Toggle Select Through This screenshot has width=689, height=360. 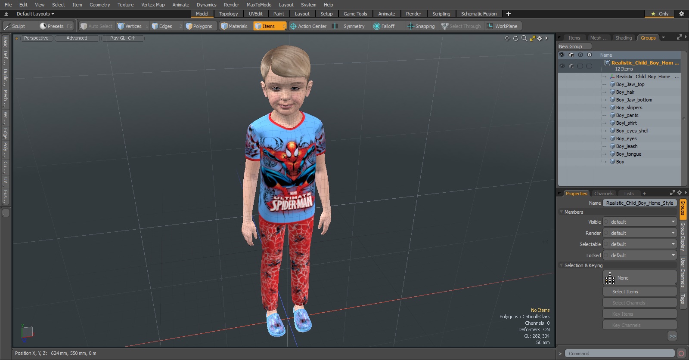pyautogui.click(x=461, y=26)
